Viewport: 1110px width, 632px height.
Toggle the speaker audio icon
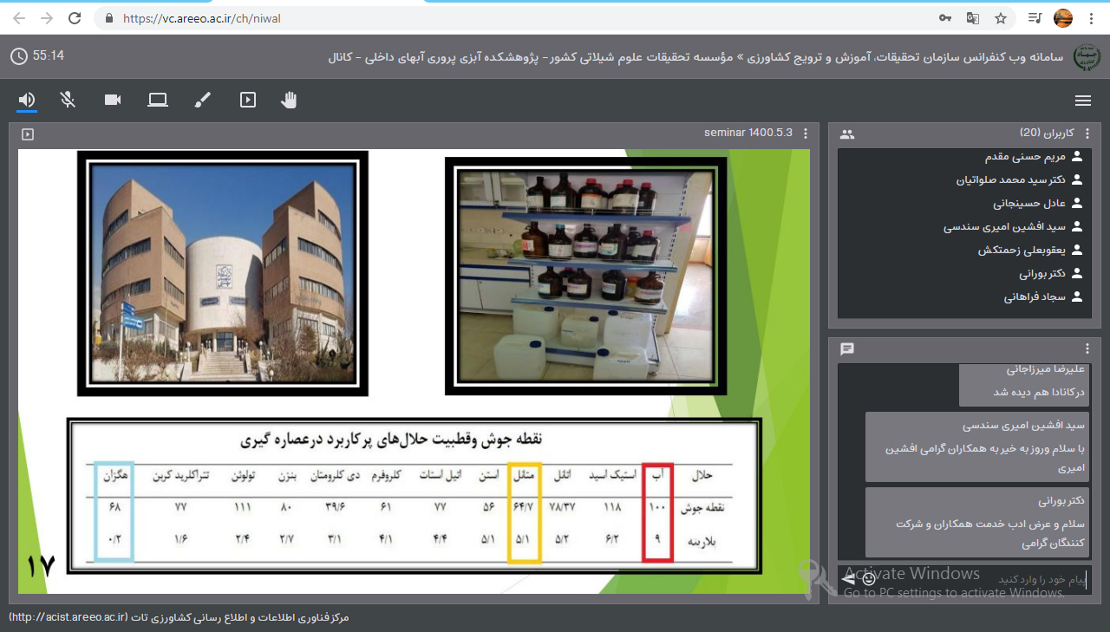[x=27, y=100]
